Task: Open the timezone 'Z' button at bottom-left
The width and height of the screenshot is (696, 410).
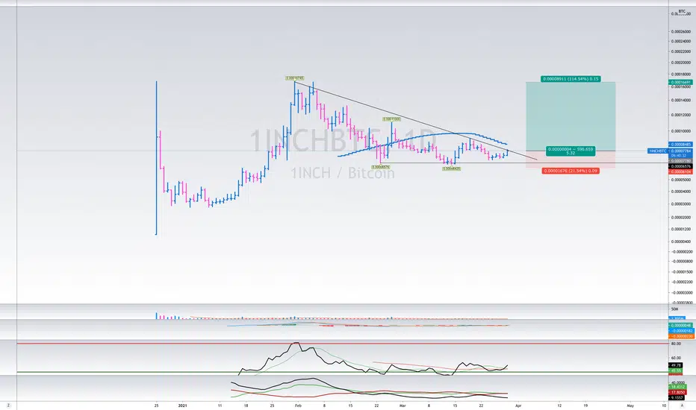Action: click(8, 406)
